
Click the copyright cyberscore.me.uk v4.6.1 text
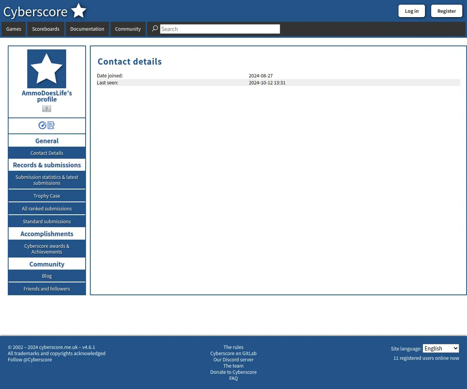click(51, 347)
